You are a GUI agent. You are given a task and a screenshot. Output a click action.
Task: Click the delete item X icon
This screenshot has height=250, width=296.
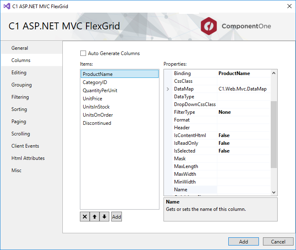click(85, 217)
